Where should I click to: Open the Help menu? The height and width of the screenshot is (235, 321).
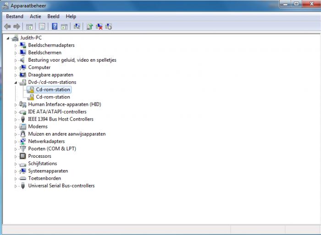[x=71, y=16]
